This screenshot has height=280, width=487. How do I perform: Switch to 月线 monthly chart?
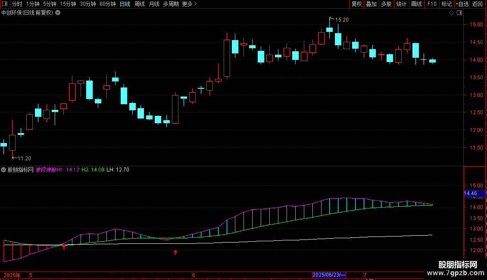tap(154, 4)
